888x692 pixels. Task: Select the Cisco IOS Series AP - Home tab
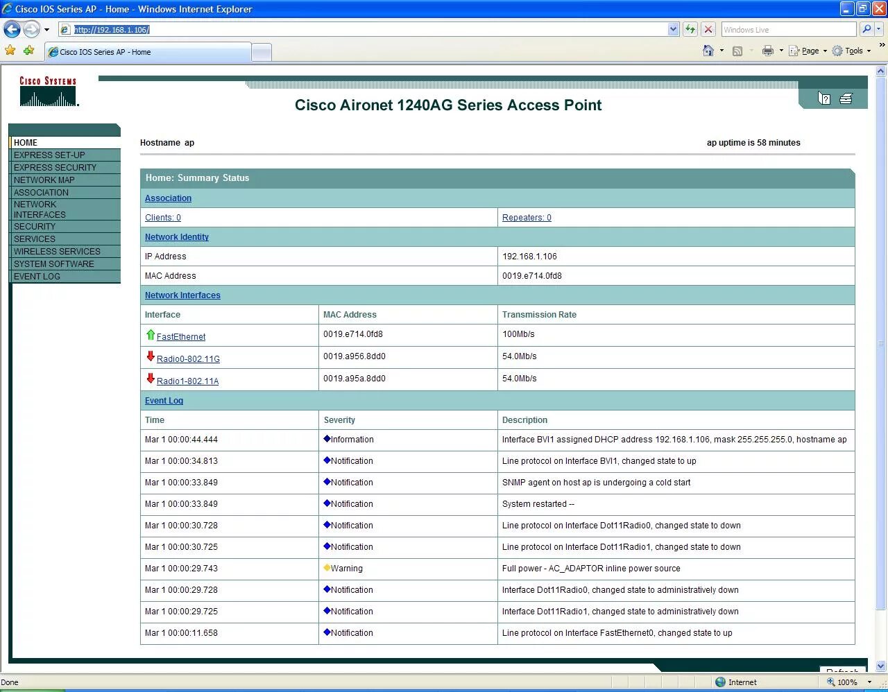pyautogui.click(x=148, y=52)
